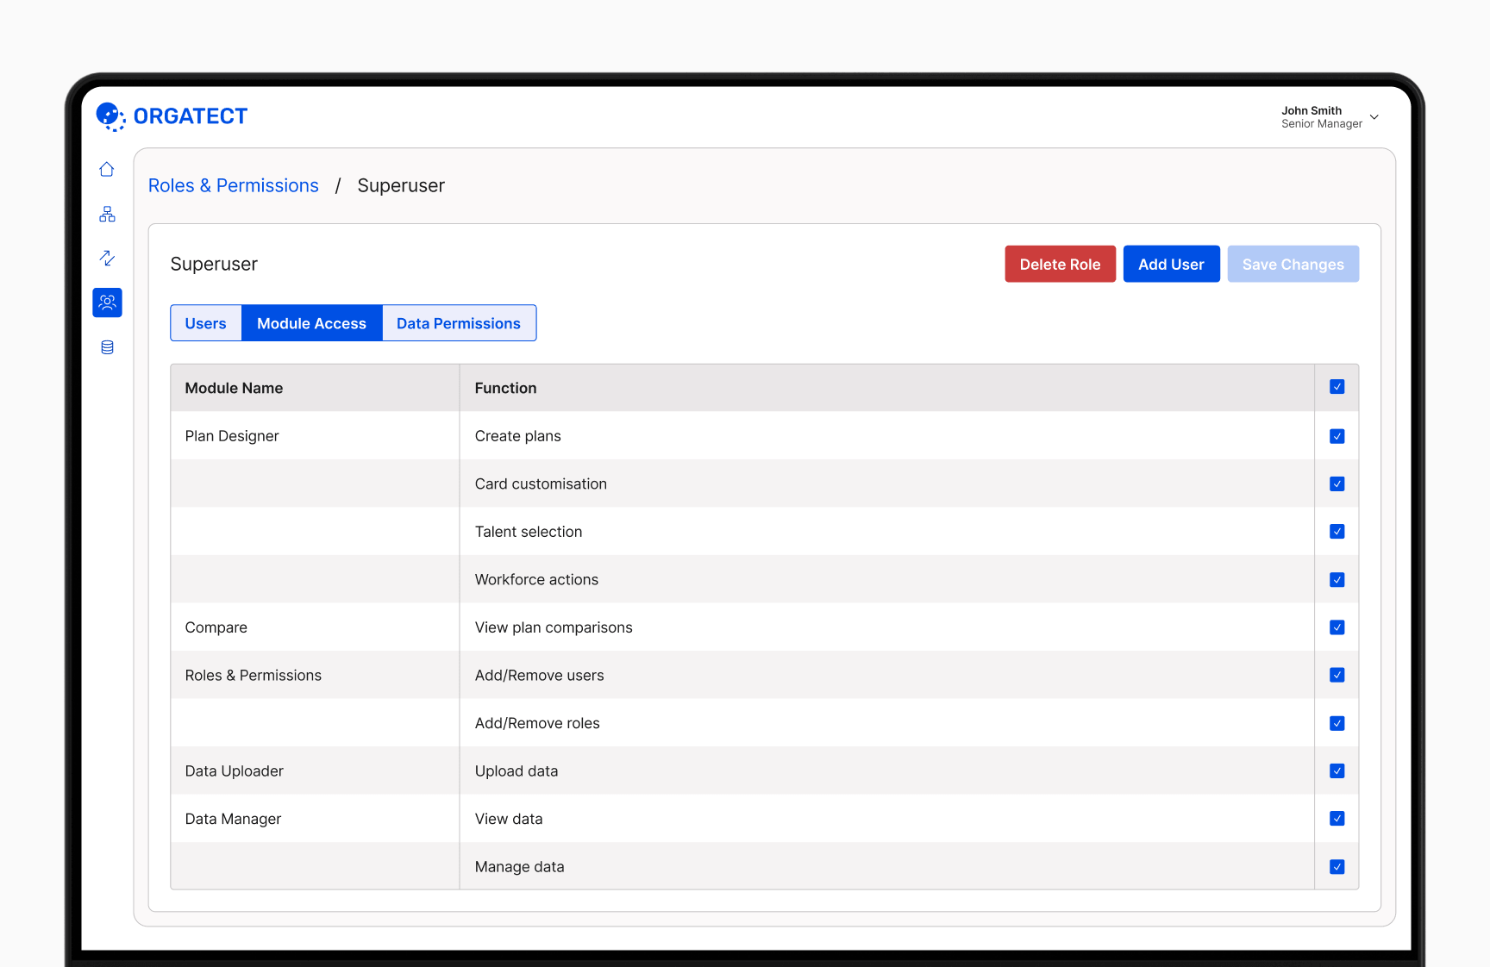Uncheck the Upload data checkbox
This screenshot has width=1490, height=967.
pos(1337,770)
